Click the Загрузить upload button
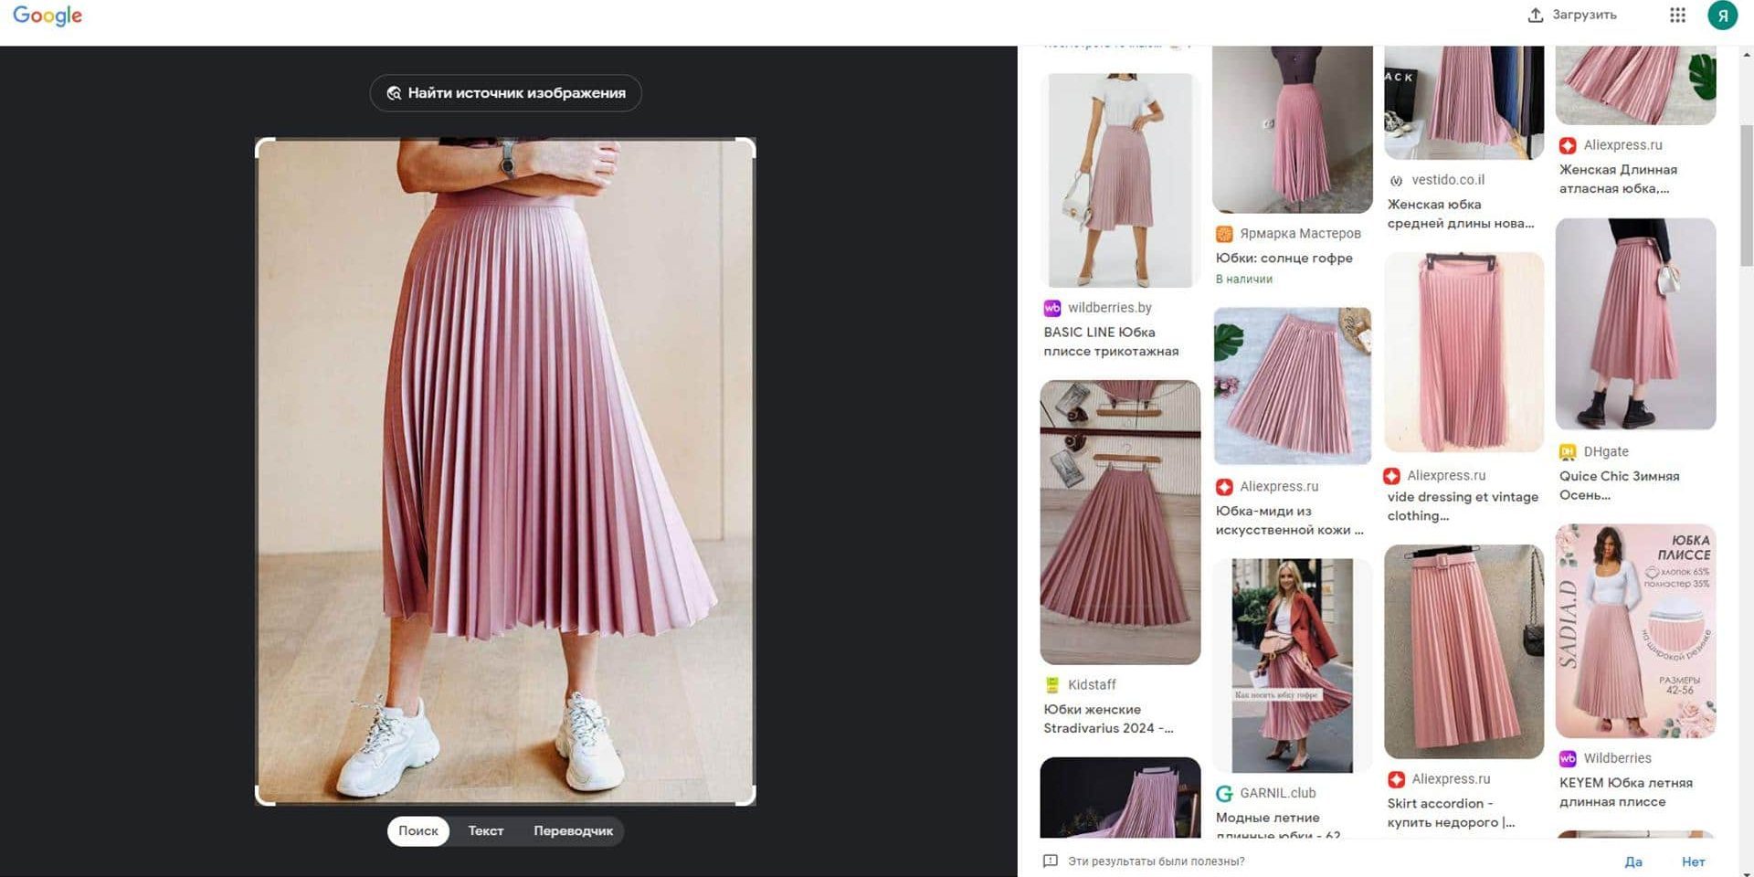This screenshot has height=877, width=1754. coord(1572,15)
